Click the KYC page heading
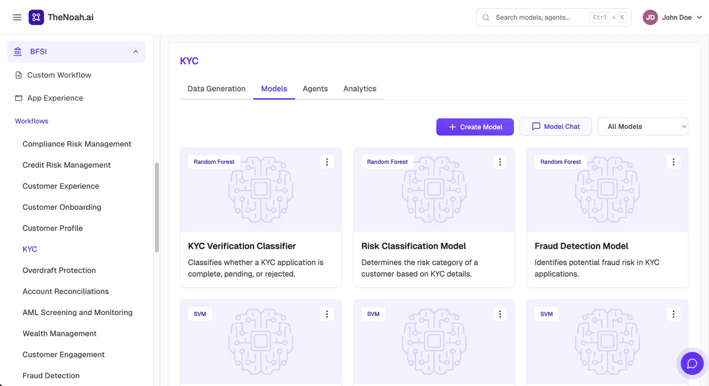 (189, 61)
